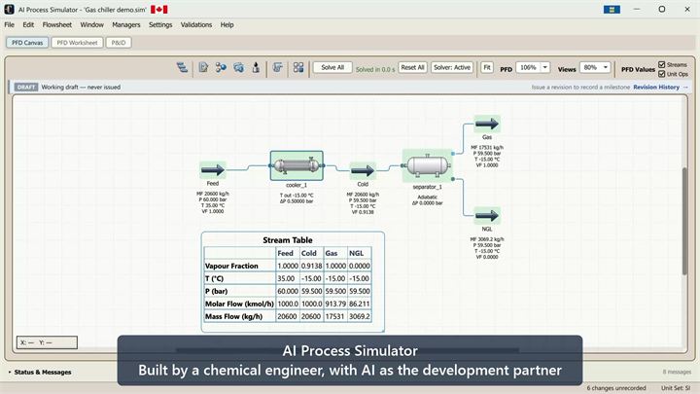Screen dimensions: 700x394
Task: Click the molecule components toolbar icon
Action: [x=221, y=67]
